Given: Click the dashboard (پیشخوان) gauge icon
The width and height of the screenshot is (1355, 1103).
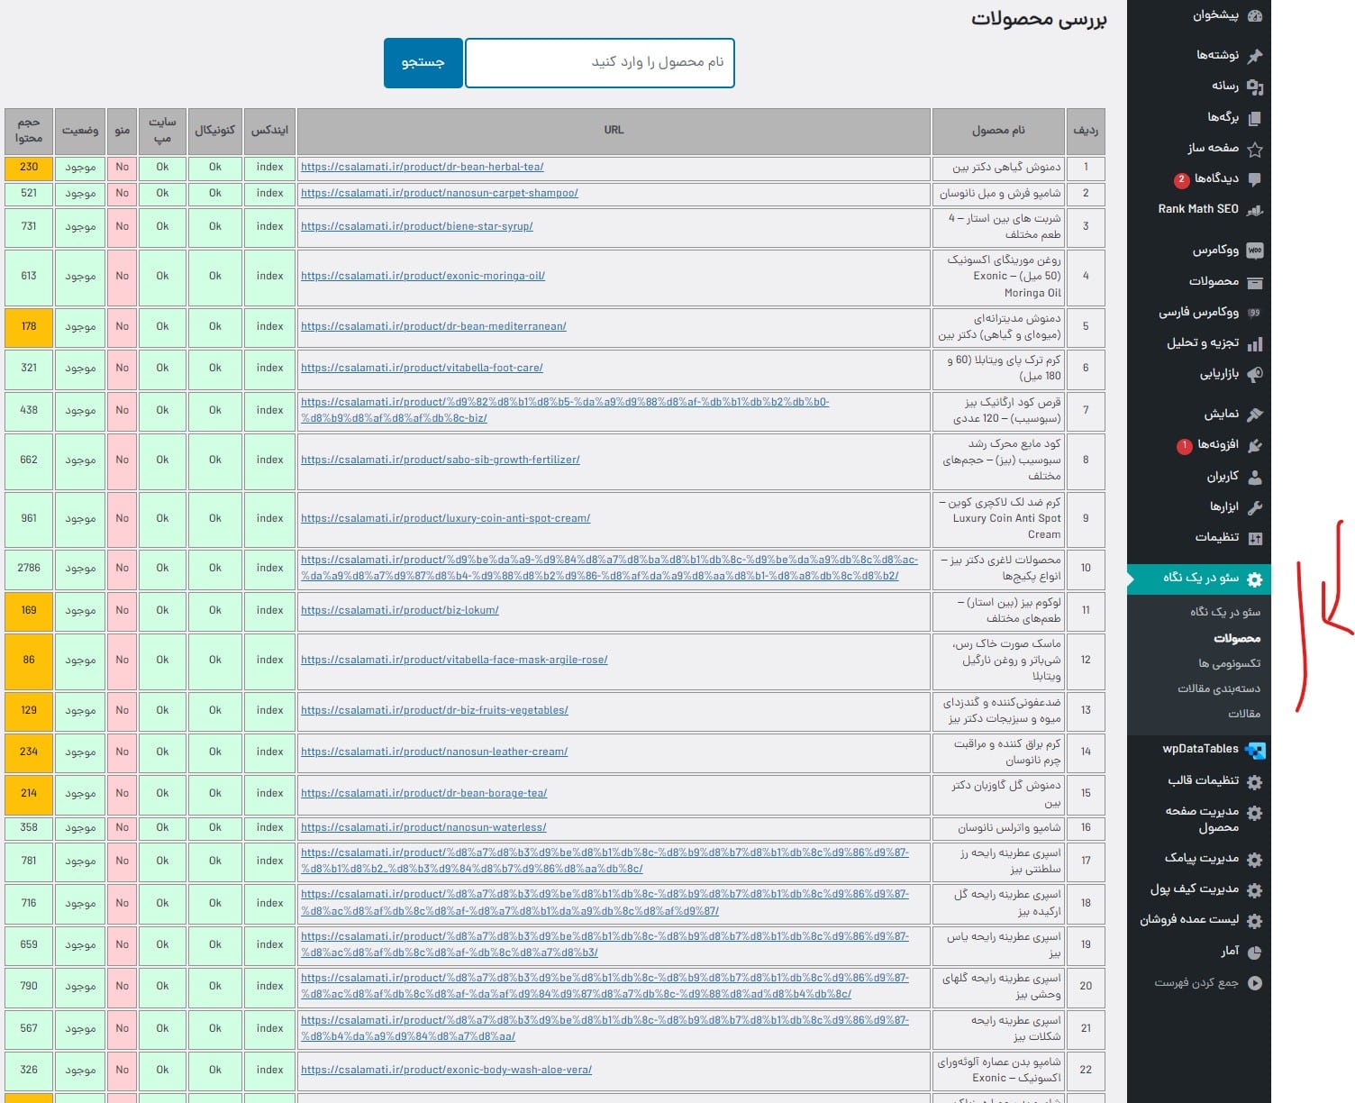Looking at the screenshot, I should point(1254,15).
